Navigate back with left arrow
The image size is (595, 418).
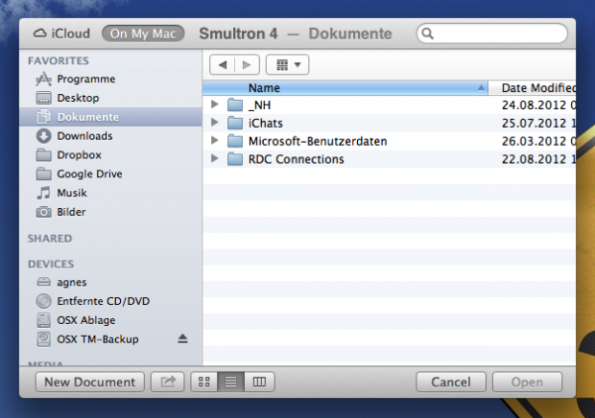pos(223,64)
